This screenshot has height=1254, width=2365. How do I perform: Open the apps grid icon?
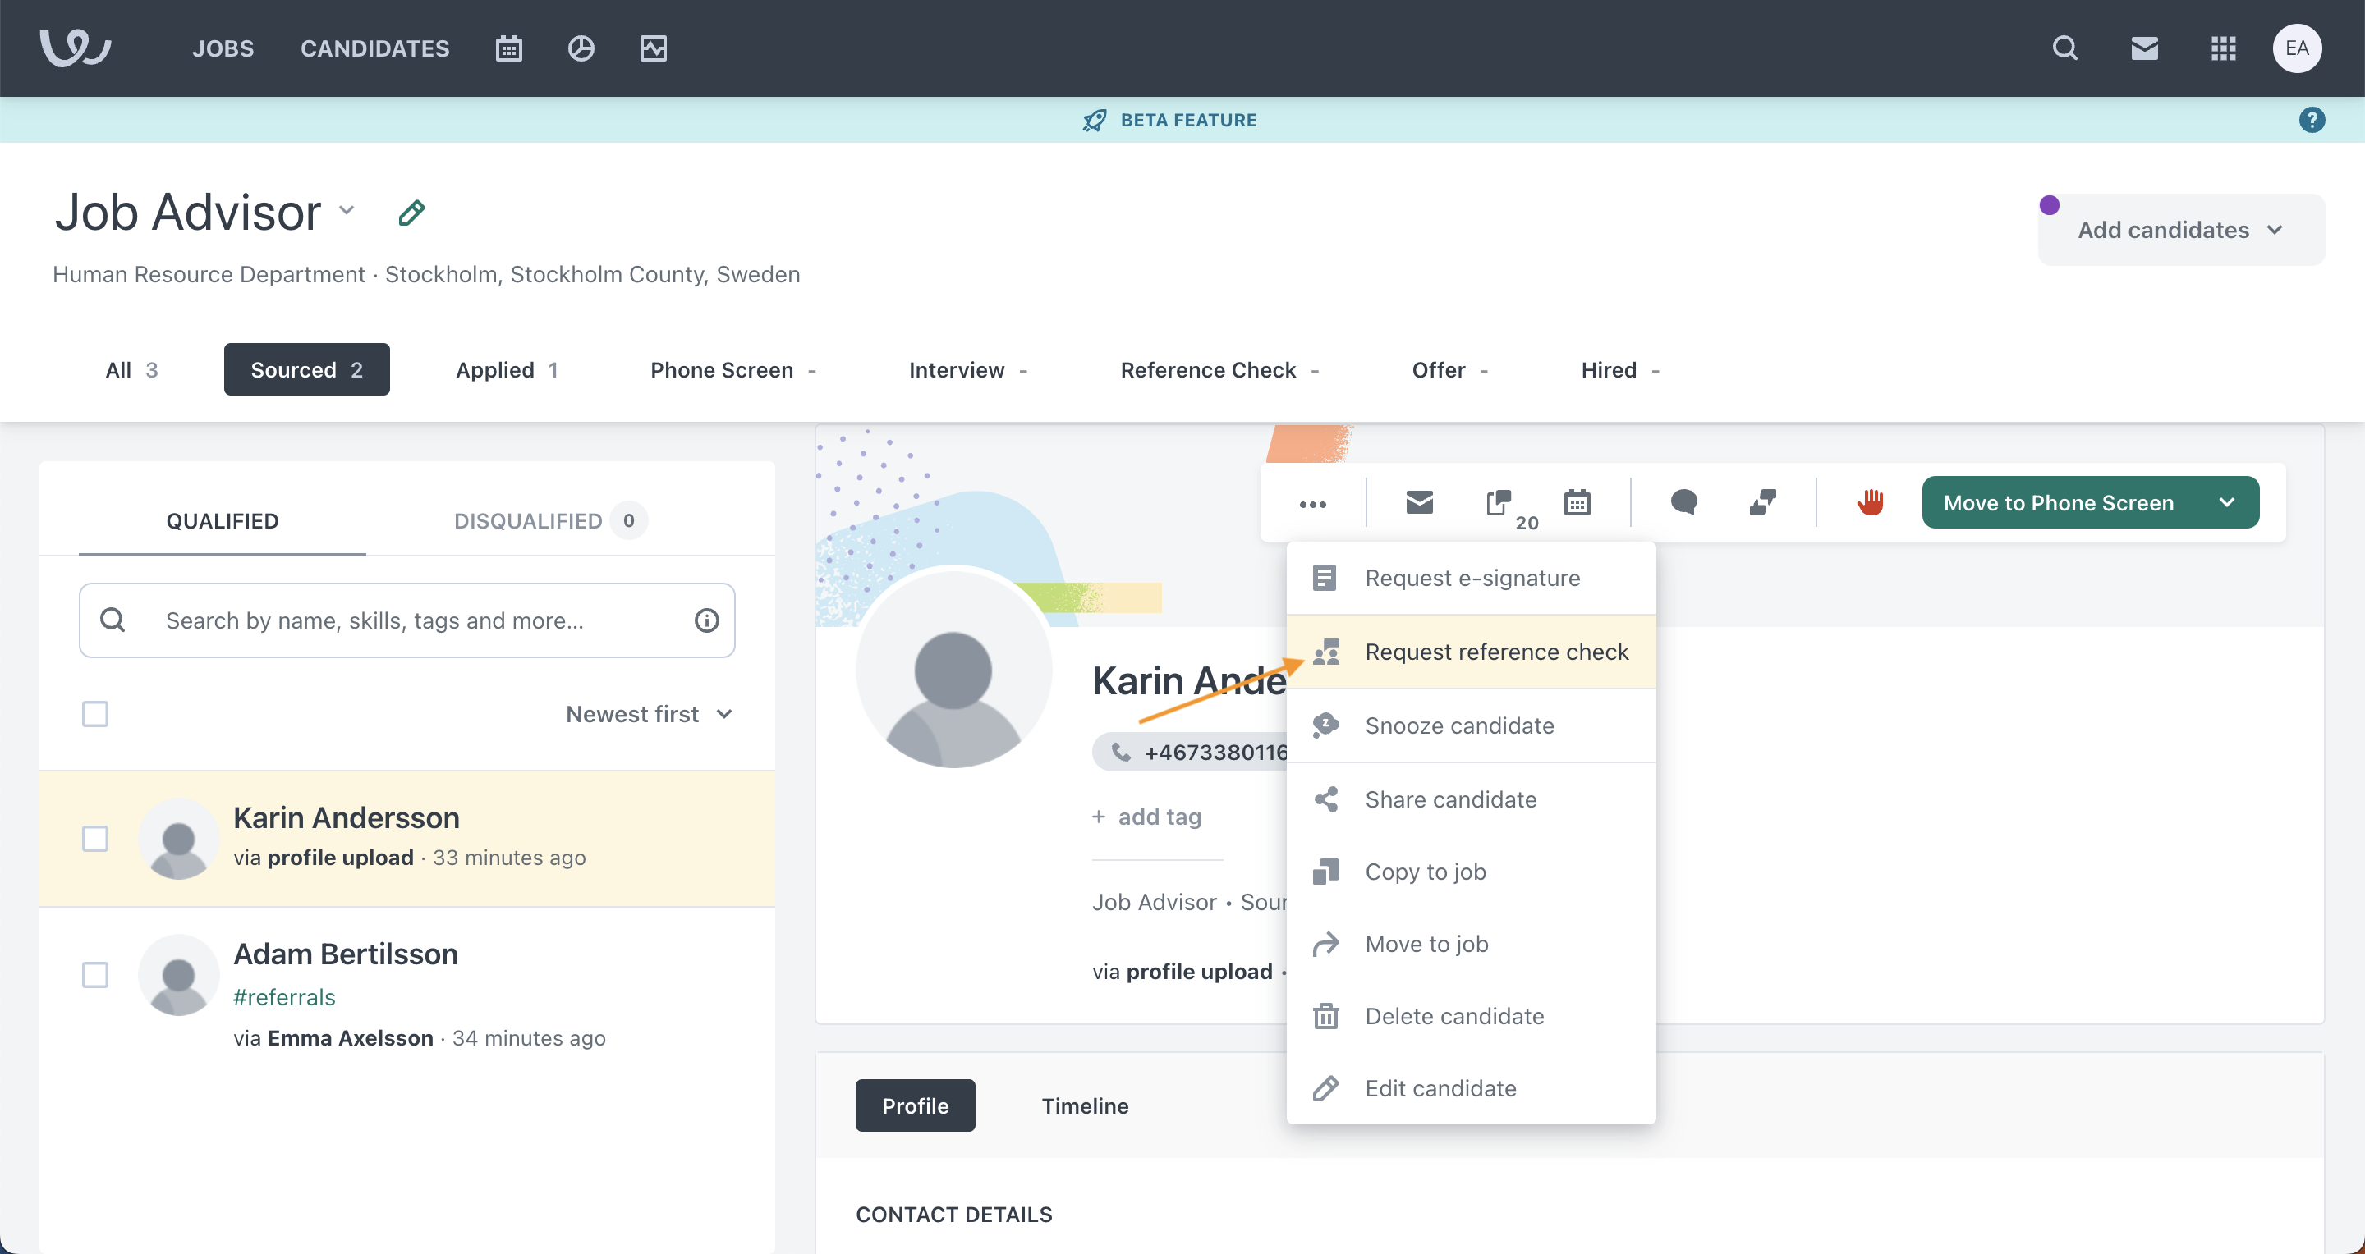click(2223, 48)
